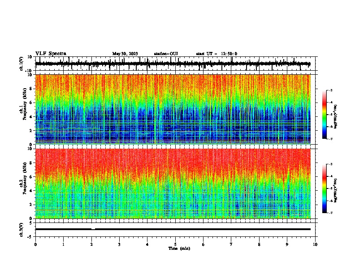Screen dimensions: 355x274
Task: Click the "6" kHz tick on ch.1 spectrogram
Action: click(31, 103)
